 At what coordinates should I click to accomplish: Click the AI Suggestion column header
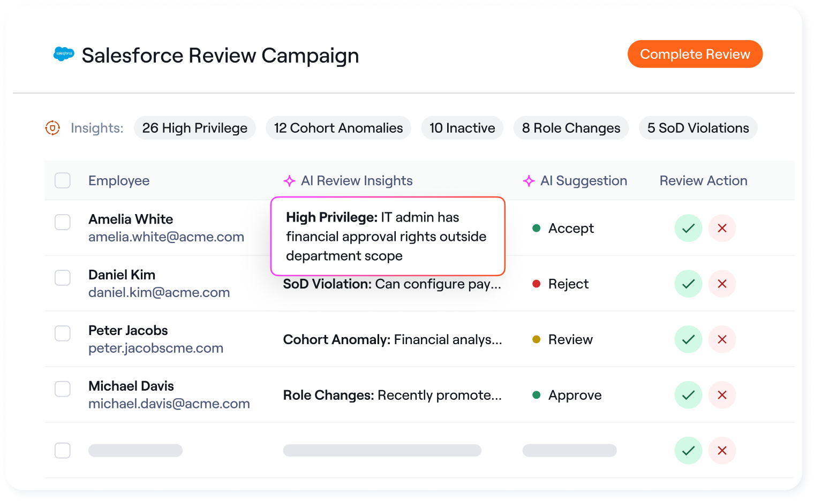point(584,181)
